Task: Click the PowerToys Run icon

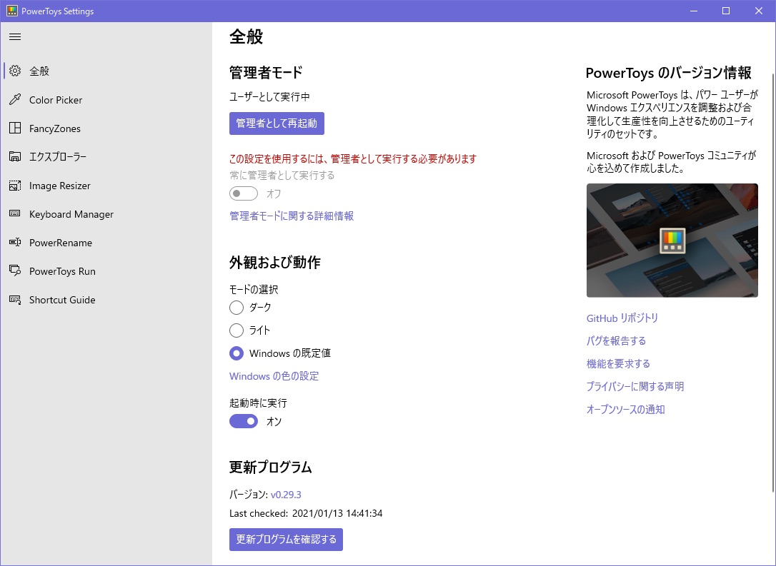Action: (x=15, y=271)
